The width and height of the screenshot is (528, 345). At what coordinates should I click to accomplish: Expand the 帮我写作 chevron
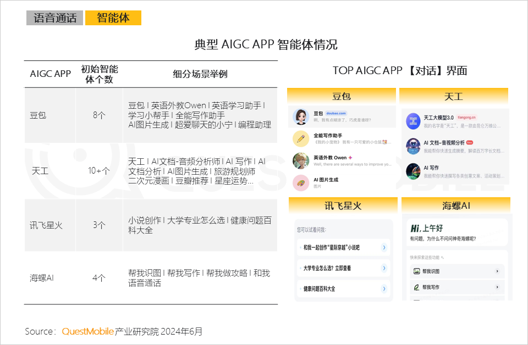click(x=497, y=287)
